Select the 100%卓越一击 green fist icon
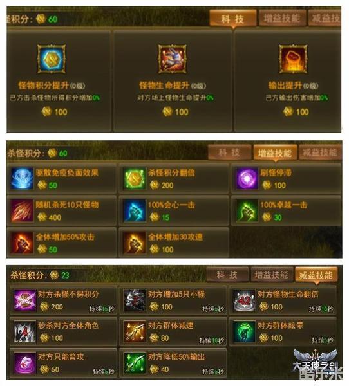The height and width of the screenshot is (386, 349). [247, 211]
